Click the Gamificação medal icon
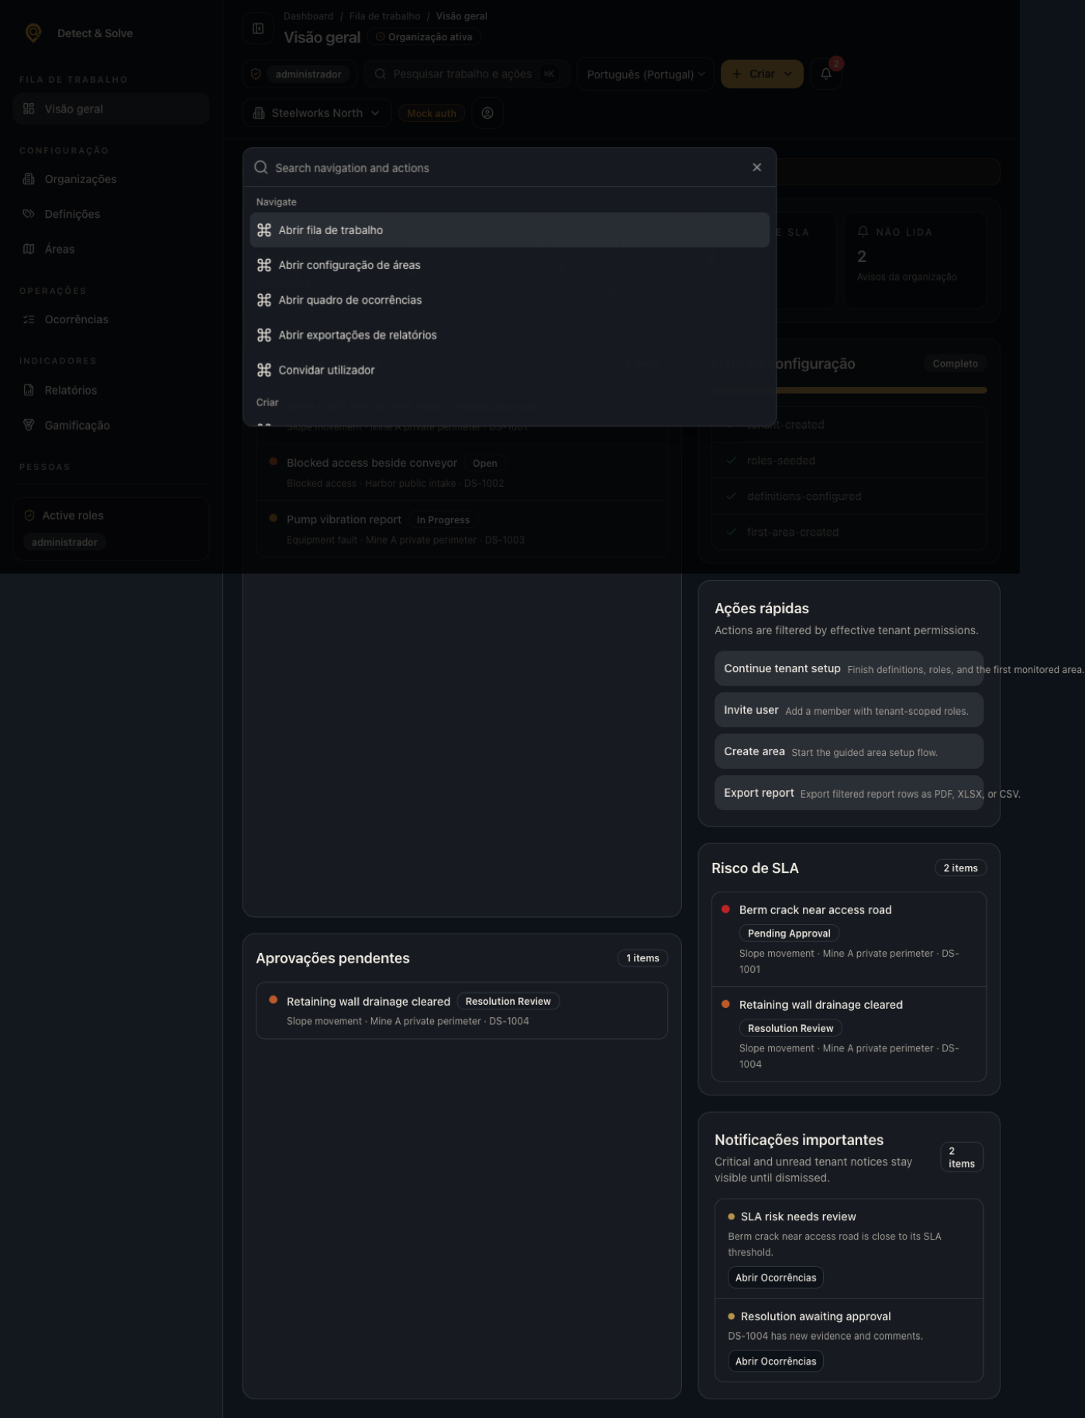 [29, 425]
